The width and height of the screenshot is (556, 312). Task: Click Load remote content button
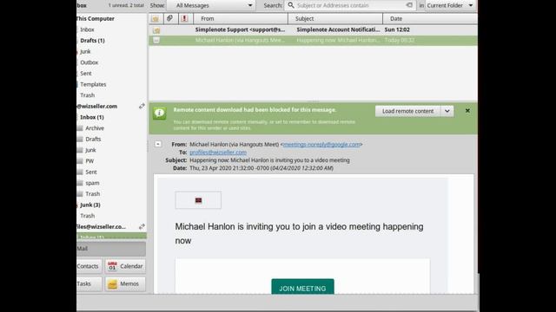407,111
